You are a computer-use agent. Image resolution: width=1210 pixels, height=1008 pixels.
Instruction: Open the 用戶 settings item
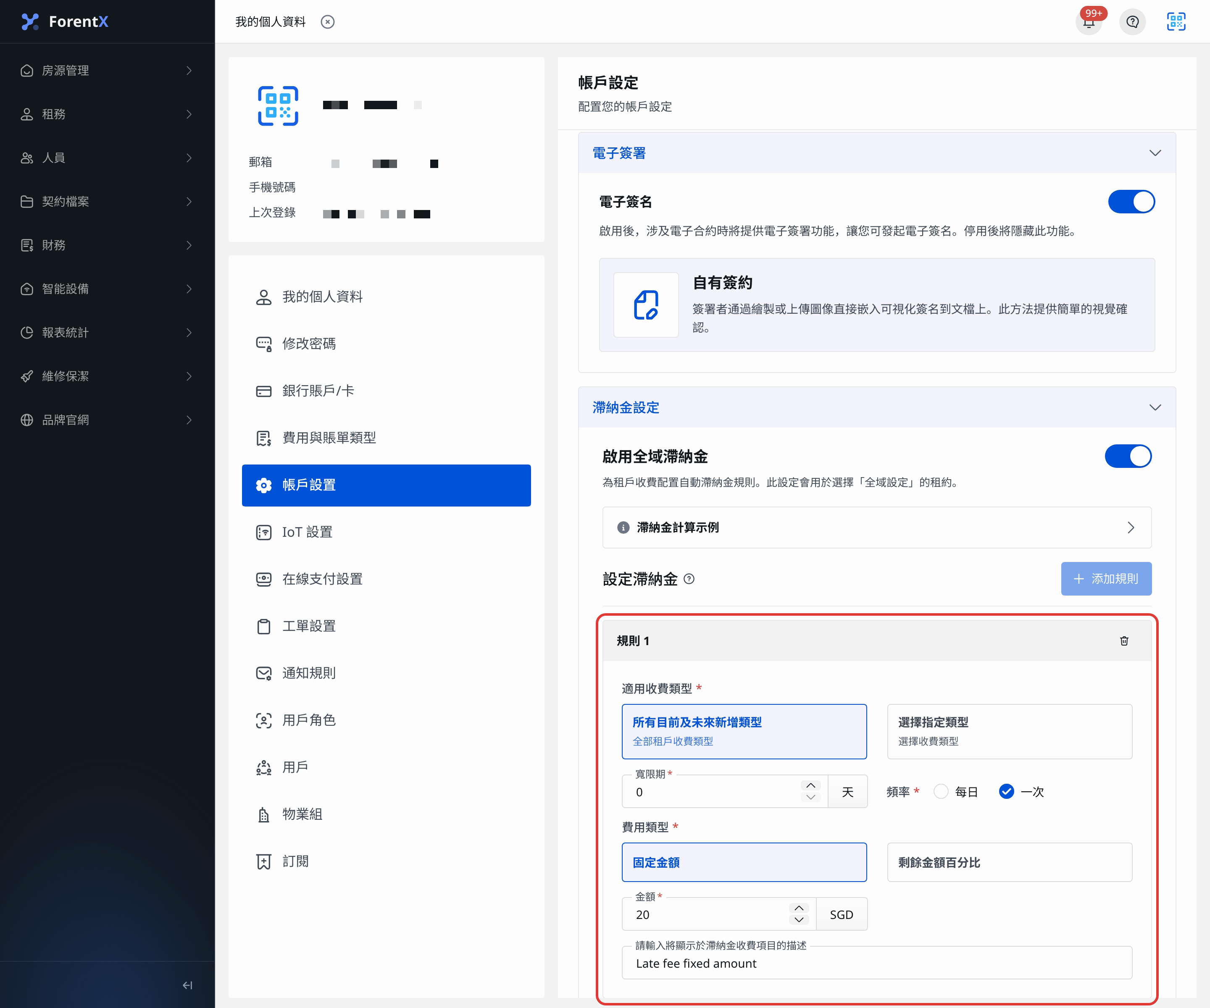click(386, 767)
